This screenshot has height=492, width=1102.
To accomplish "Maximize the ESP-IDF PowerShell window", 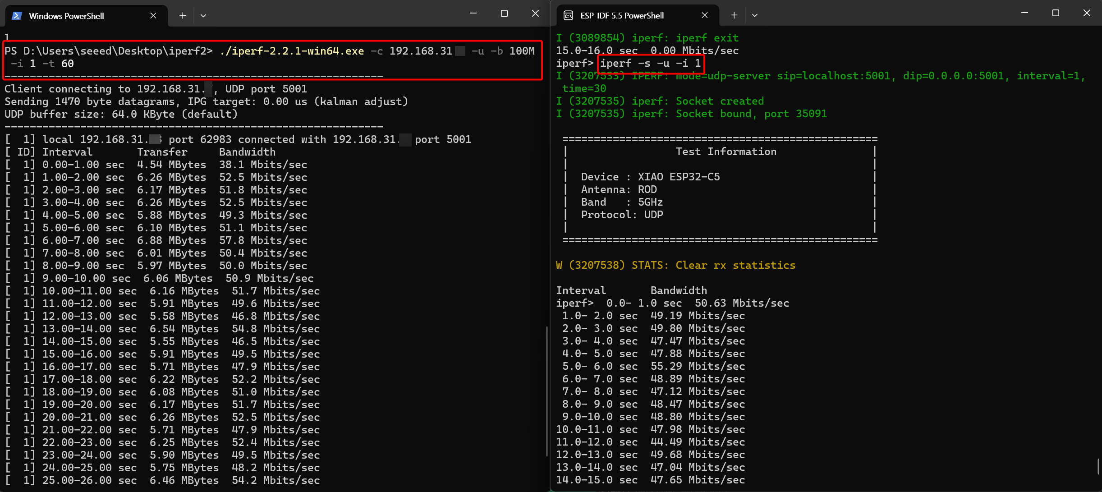I will (x=1056, y=14).
